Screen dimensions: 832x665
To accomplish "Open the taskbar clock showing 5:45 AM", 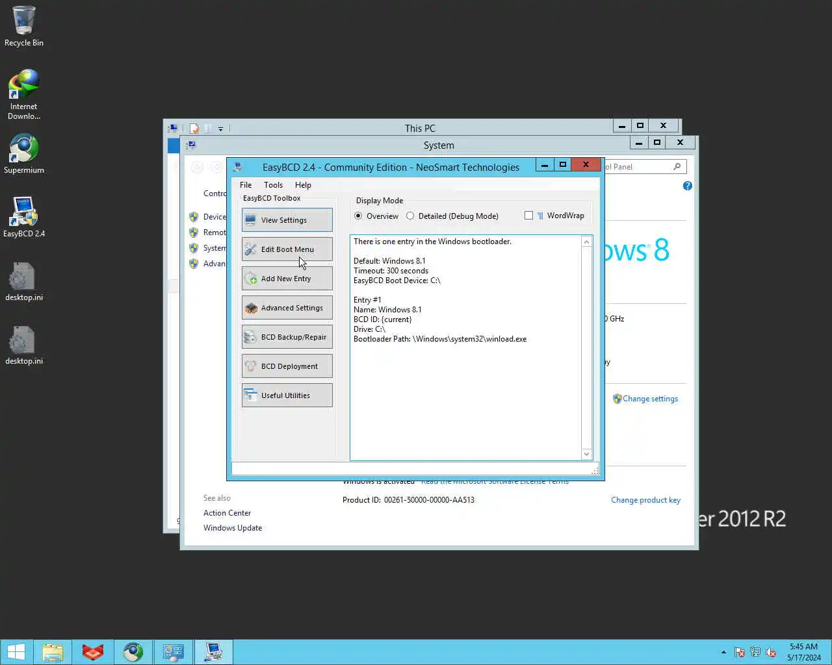I will pyautogui.click(x=803, y=652).
